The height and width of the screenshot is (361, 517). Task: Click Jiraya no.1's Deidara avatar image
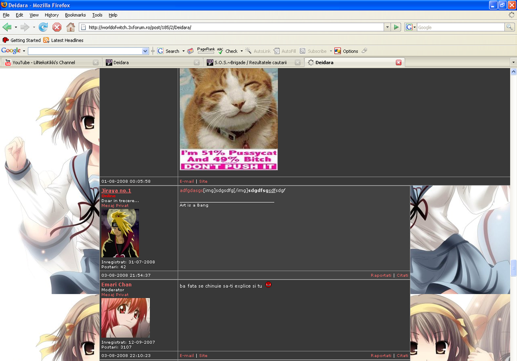pos(120,233)
